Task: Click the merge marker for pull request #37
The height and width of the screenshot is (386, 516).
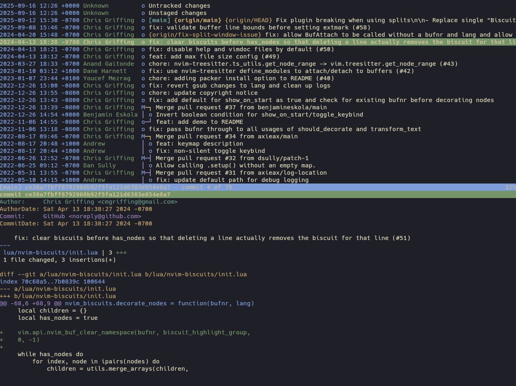Action: point(143,108)
